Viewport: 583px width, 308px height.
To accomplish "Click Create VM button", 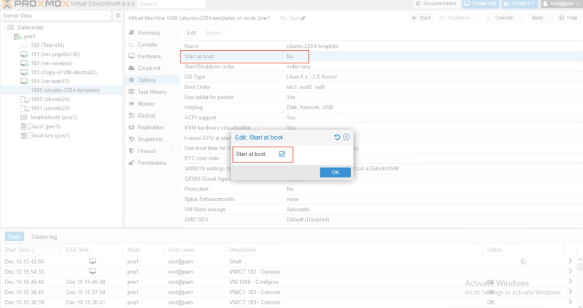I will (480, 4).
